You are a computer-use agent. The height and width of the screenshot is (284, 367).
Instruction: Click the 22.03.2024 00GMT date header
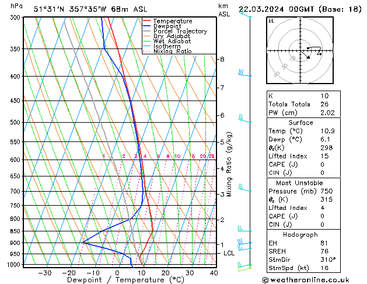pos(276,9)
